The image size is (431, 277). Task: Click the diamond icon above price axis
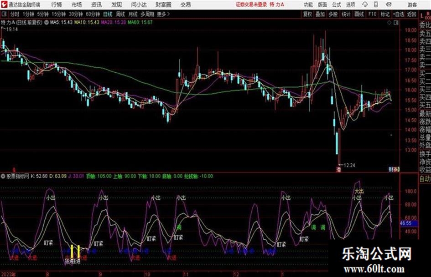coord(389,23)
